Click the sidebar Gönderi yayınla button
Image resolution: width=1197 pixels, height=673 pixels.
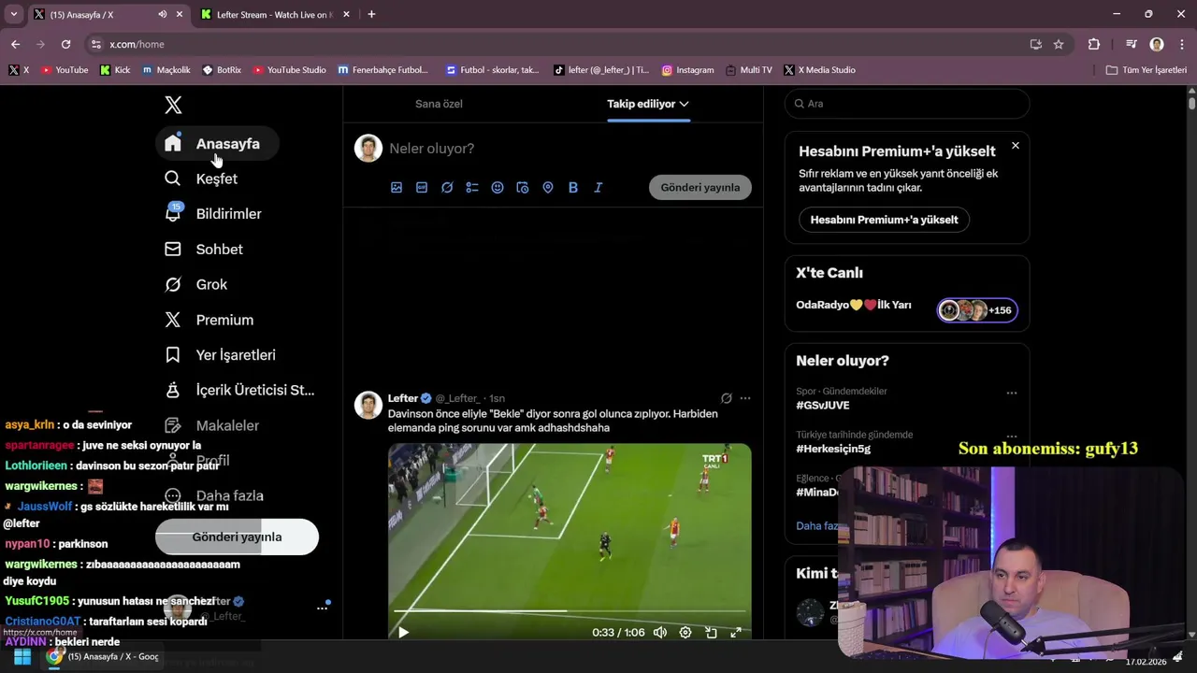(237, 537)
